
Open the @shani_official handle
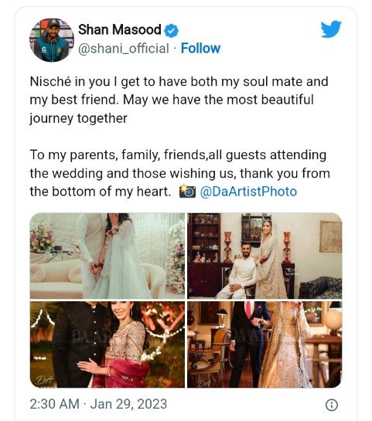coord(124,49)
